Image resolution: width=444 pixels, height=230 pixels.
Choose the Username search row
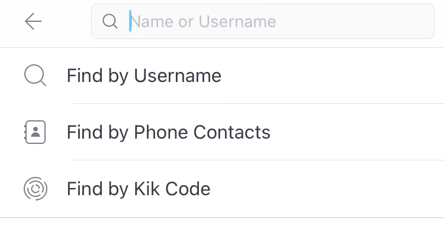[222, 75]
